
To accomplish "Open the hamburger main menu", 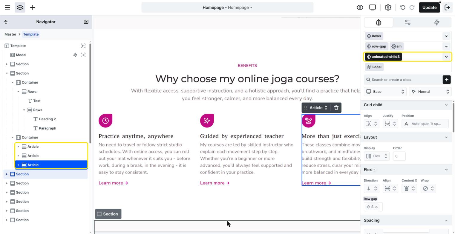I will [7, 7].
